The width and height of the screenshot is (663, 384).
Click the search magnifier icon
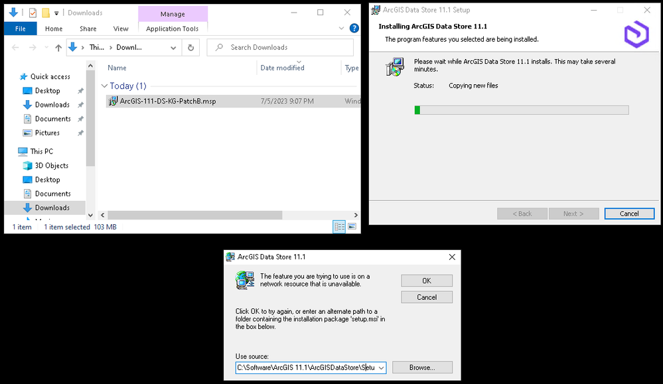(x=219, y=47)
